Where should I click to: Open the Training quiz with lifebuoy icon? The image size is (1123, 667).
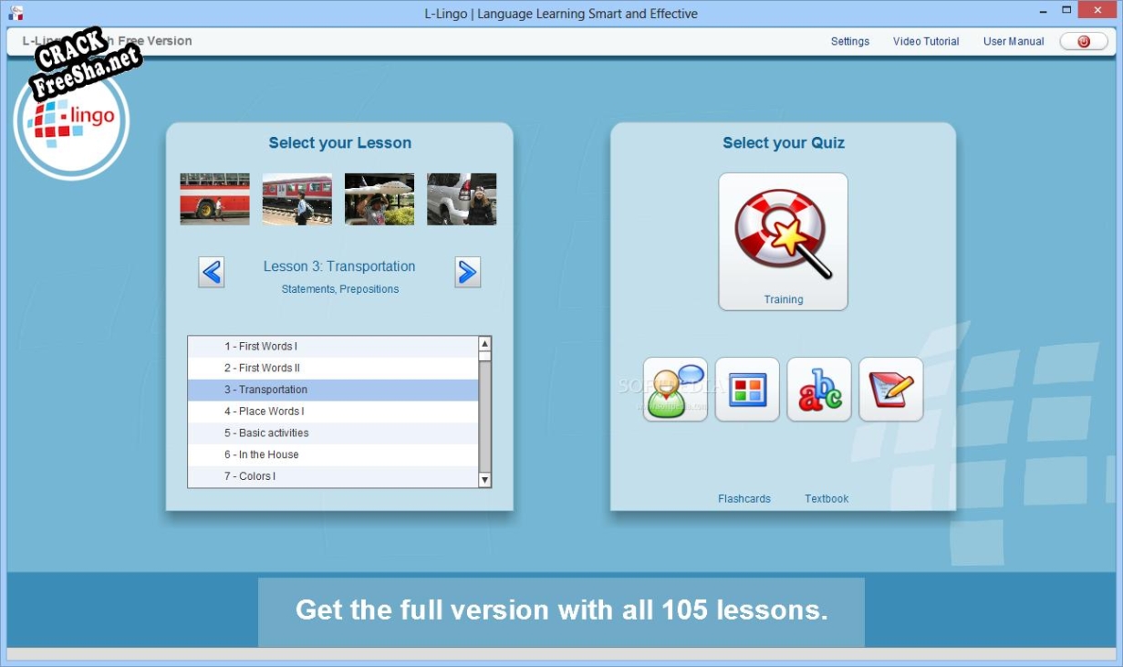tap(783, 241)
